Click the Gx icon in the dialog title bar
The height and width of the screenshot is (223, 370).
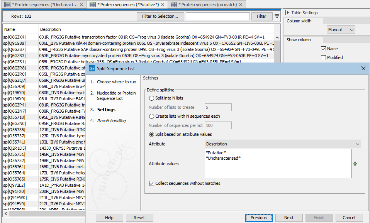(x=92, y=68)
